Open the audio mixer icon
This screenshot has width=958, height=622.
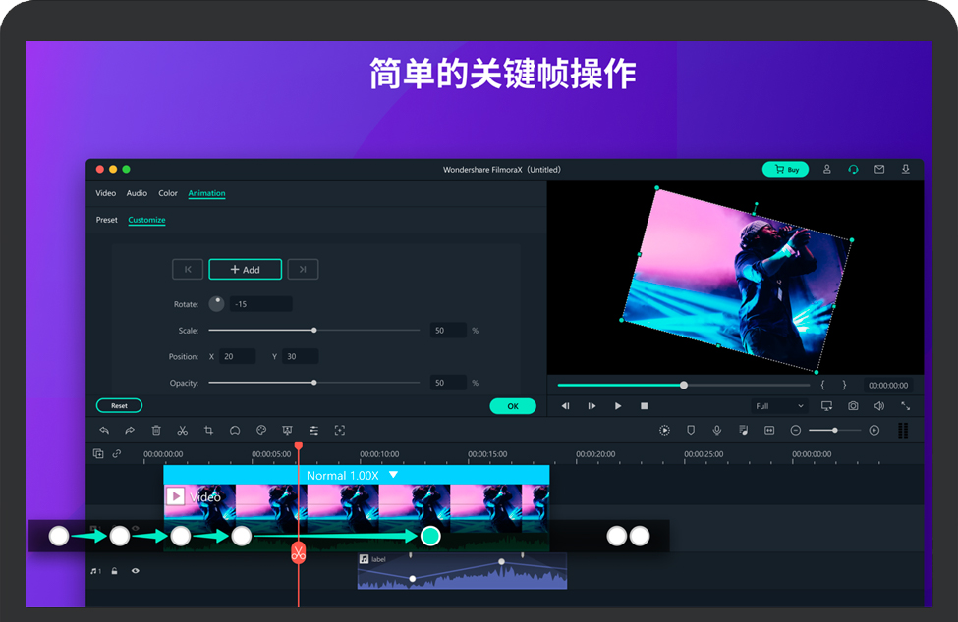[x=744, y=430]
